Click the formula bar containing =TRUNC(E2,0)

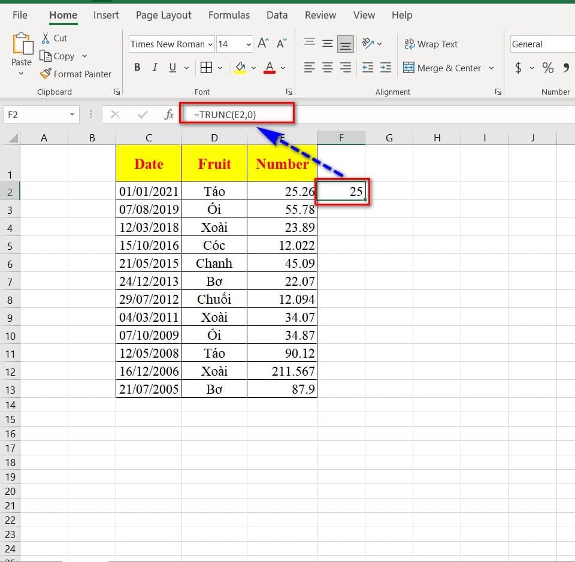(x=380, y=115)
